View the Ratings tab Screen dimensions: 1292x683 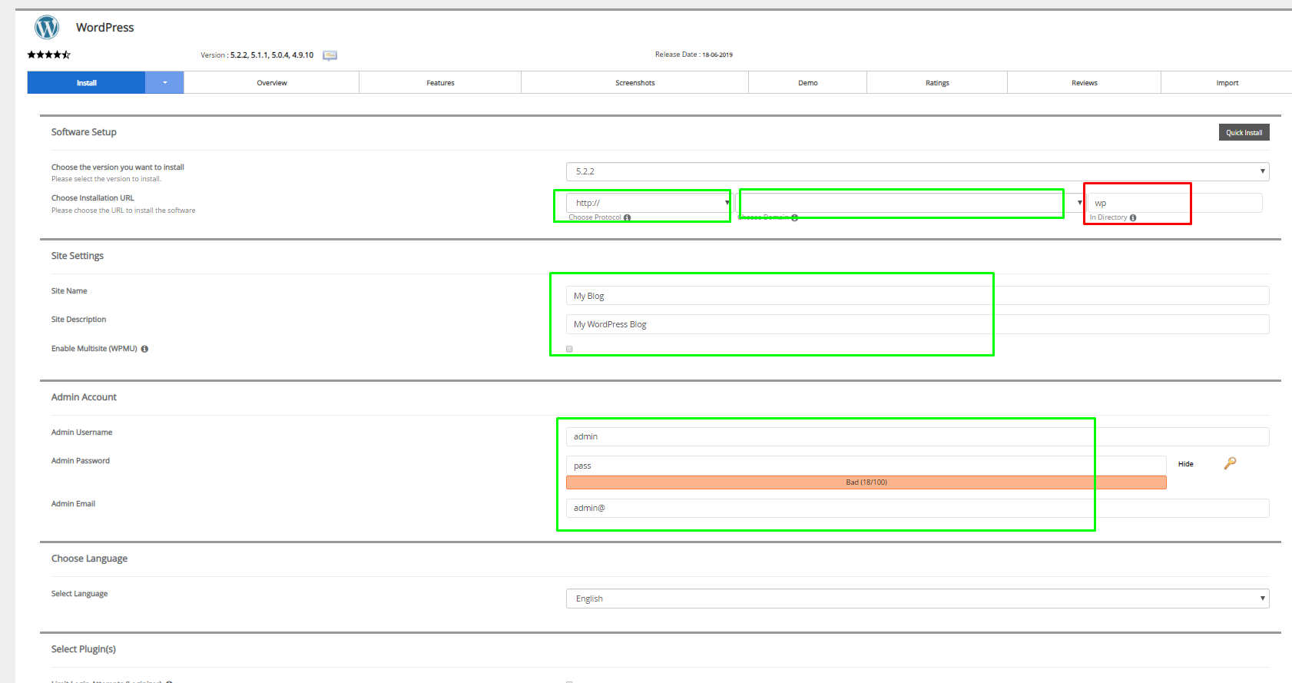pos(937,82)
